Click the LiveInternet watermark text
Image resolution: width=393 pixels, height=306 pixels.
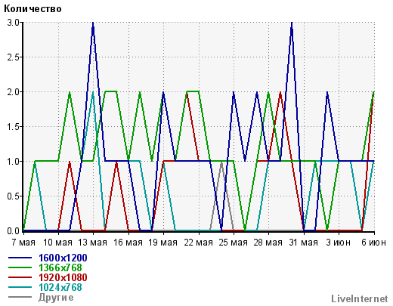(360, 299)
